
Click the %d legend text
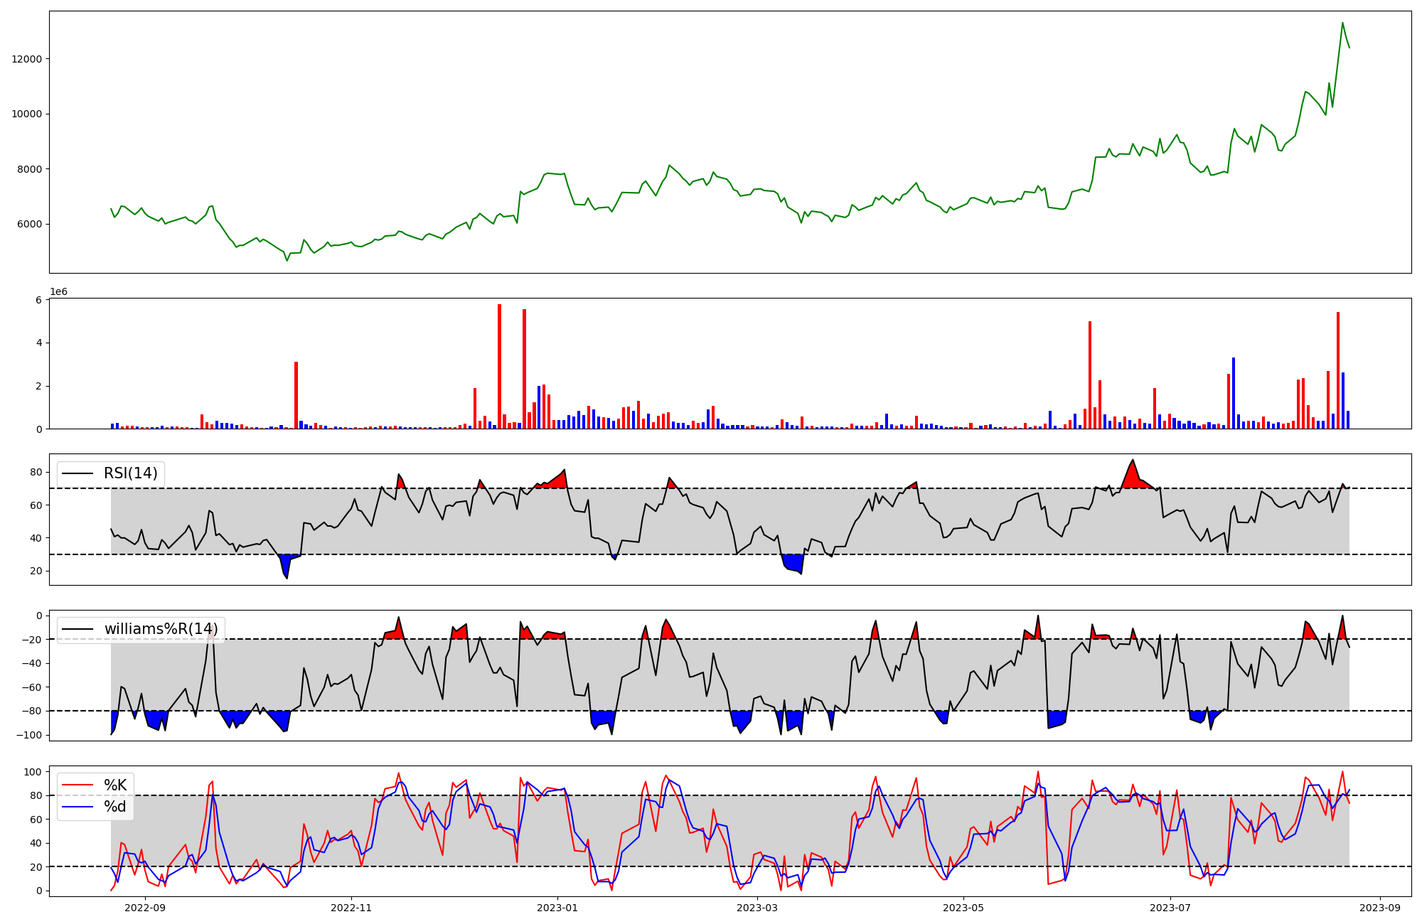[x=115, y=807]
